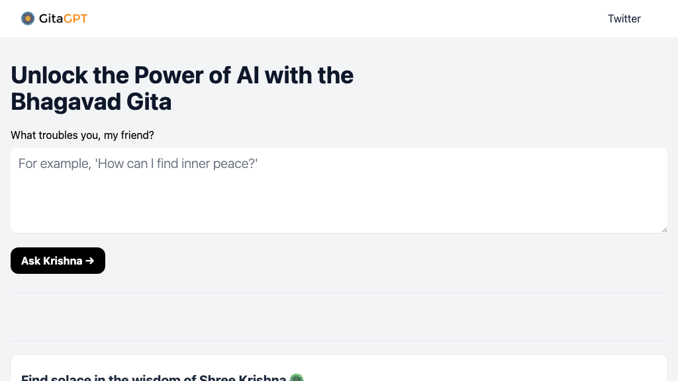Screen dimensions: 678x381
Task: Click the inner peace placeholder example text
Action: point(138,163)
